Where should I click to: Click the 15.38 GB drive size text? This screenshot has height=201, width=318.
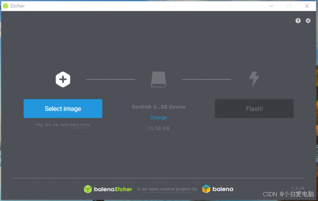point(159,129)
